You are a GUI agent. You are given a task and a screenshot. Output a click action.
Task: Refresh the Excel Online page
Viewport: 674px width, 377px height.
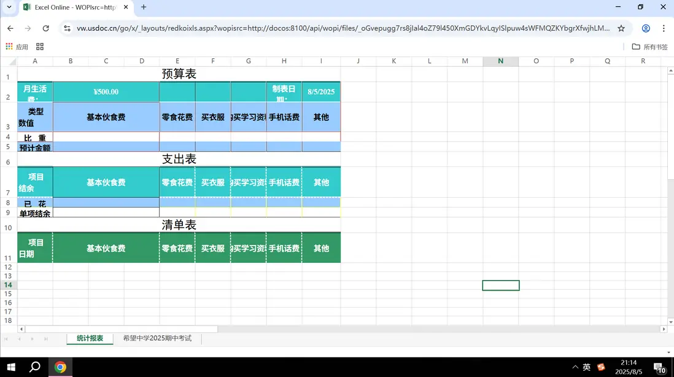[x=46, y=28]
